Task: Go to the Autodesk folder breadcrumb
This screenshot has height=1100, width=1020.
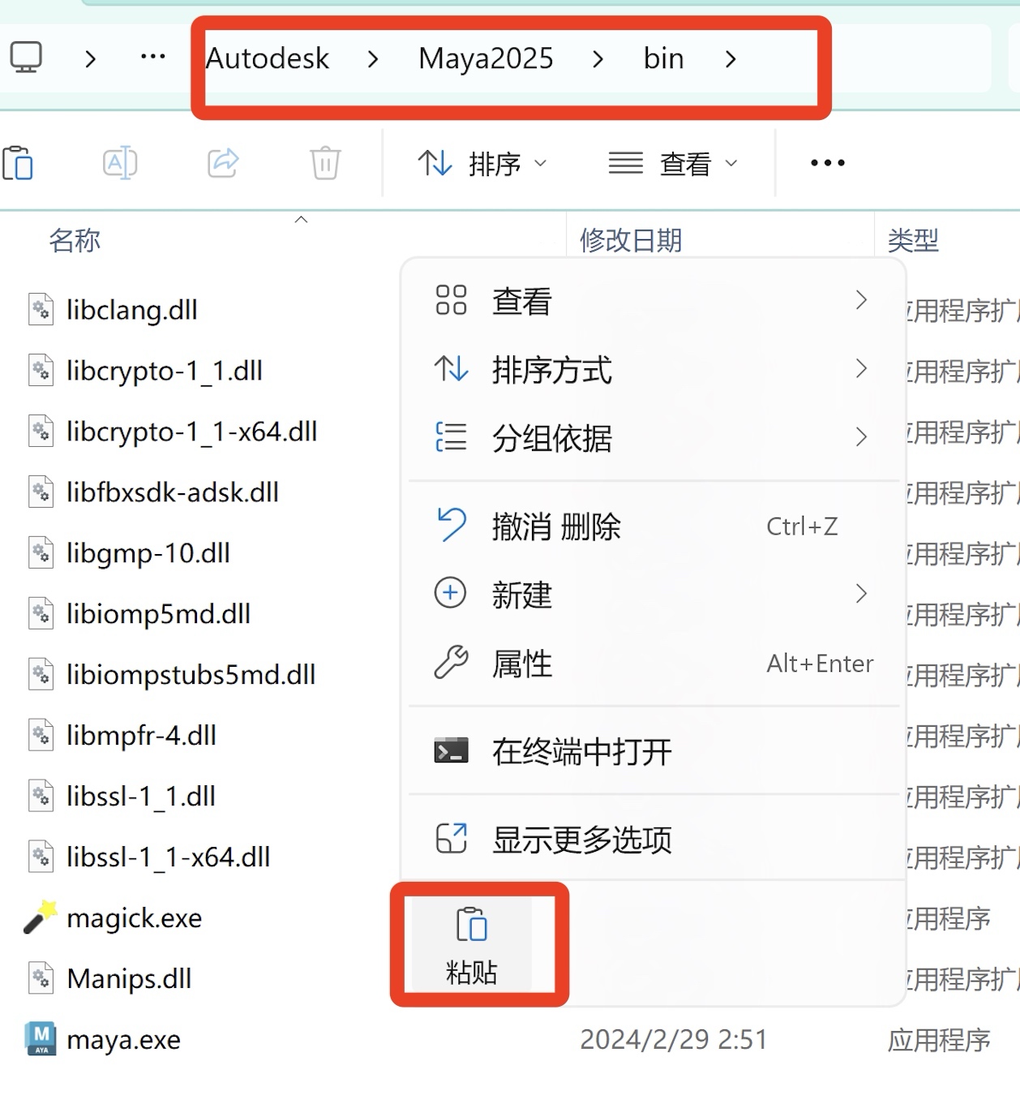Action: [x=268, y=58]
